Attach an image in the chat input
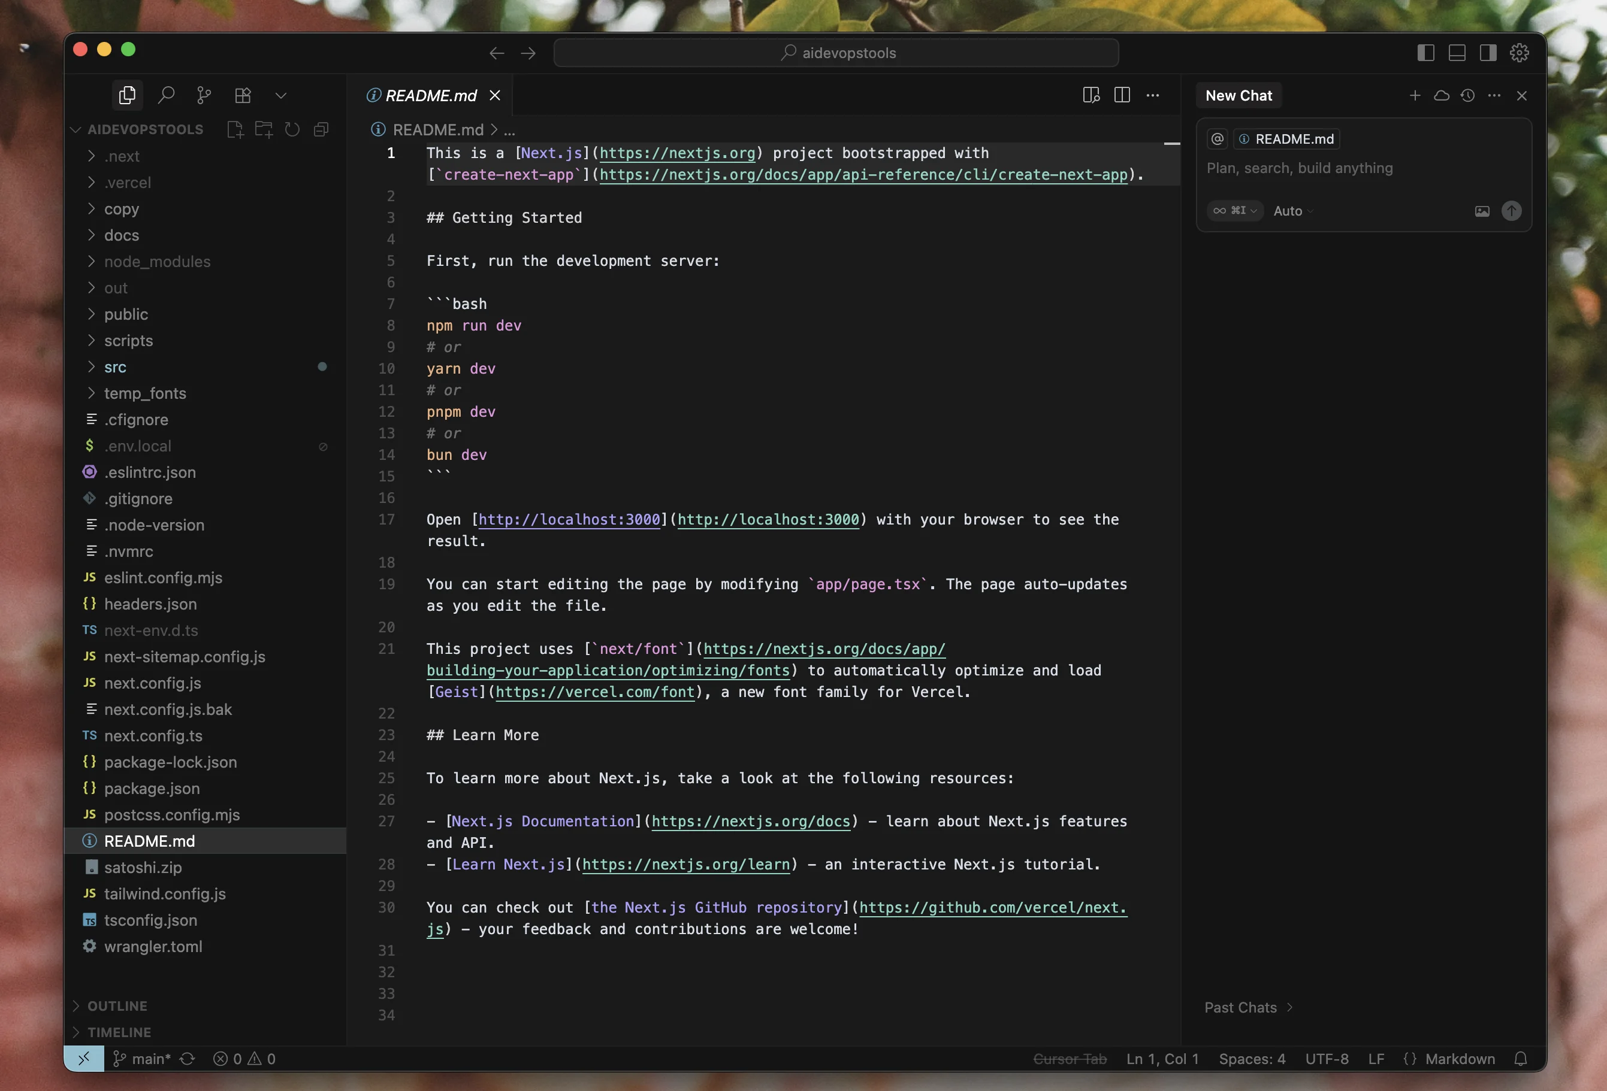Image resolution: width=1607 pixels, height=1091 pixels. point(1482,211)
